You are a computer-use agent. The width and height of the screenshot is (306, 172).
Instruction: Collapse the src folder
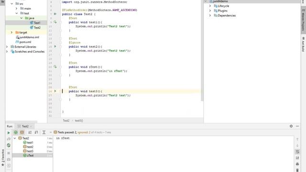point(12,4)
